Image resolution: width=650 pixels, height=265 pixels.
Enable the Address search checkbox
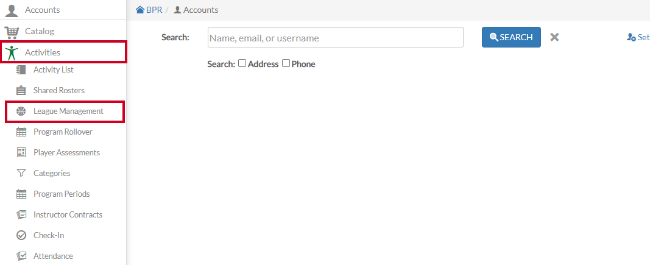tap(242, 63)
